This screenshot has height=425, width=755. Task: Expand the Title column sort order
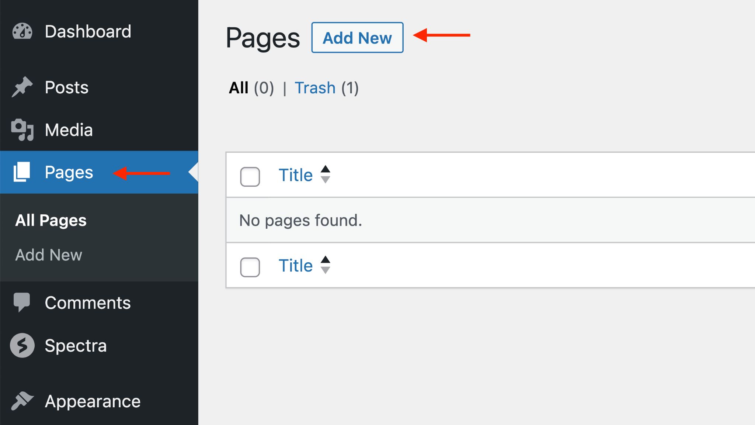[325, 175]
